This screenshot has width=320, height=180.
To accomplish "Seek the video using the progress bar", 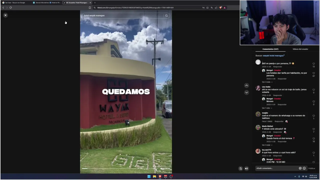I will (121, 168).
